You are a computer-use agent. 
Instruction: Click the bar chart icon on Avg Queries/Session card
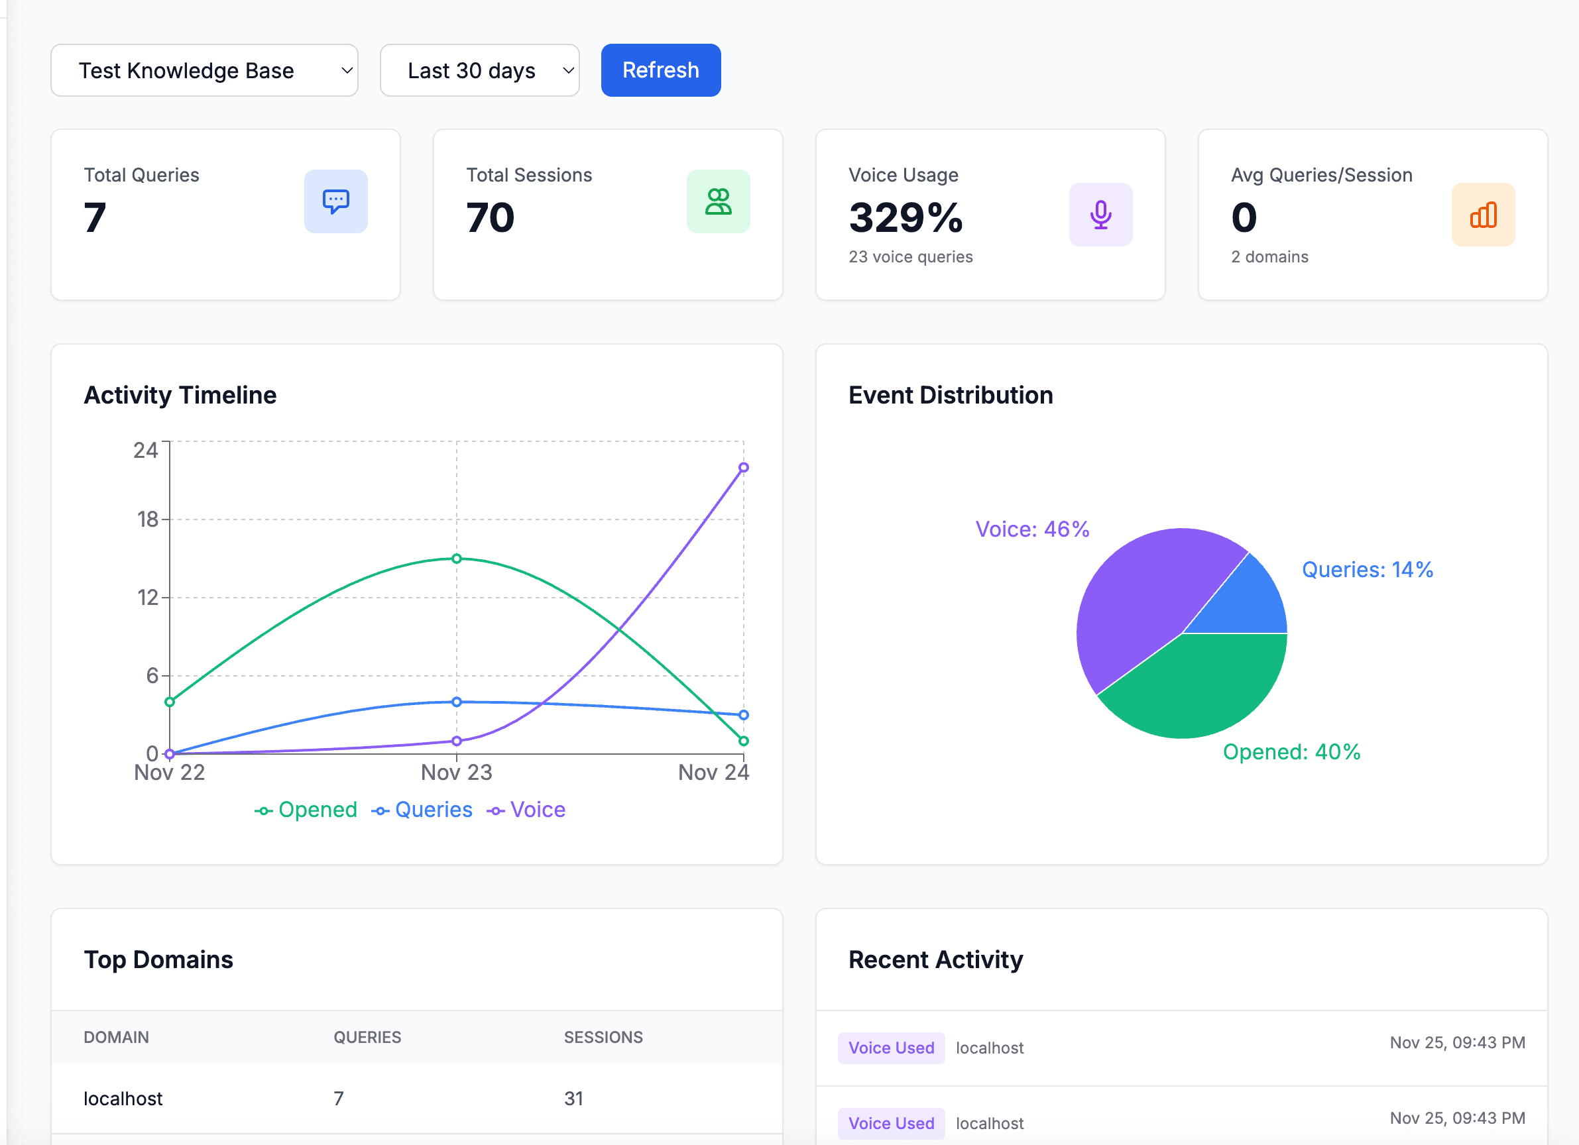click(x=1483, y=215)
